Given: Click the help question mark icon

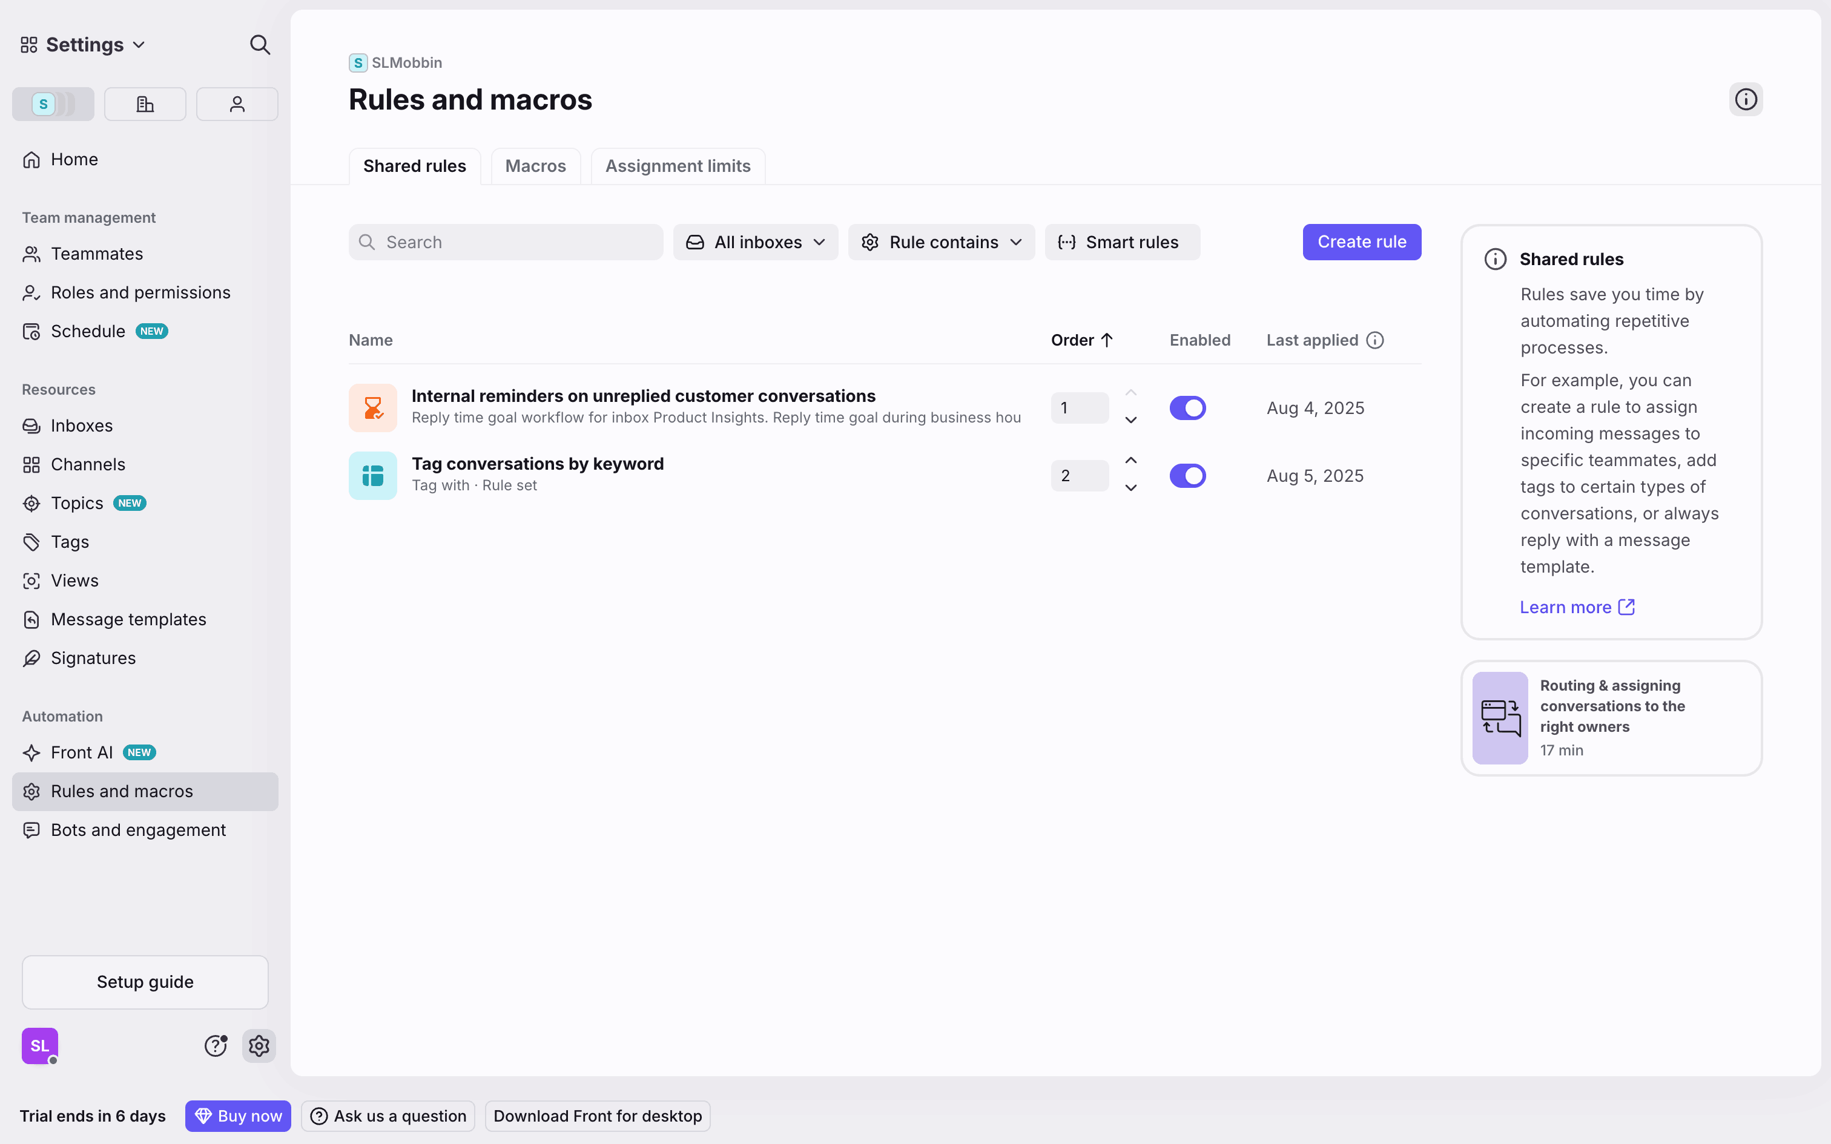Looking at the screenshot, I should (x=216, y=1046).
